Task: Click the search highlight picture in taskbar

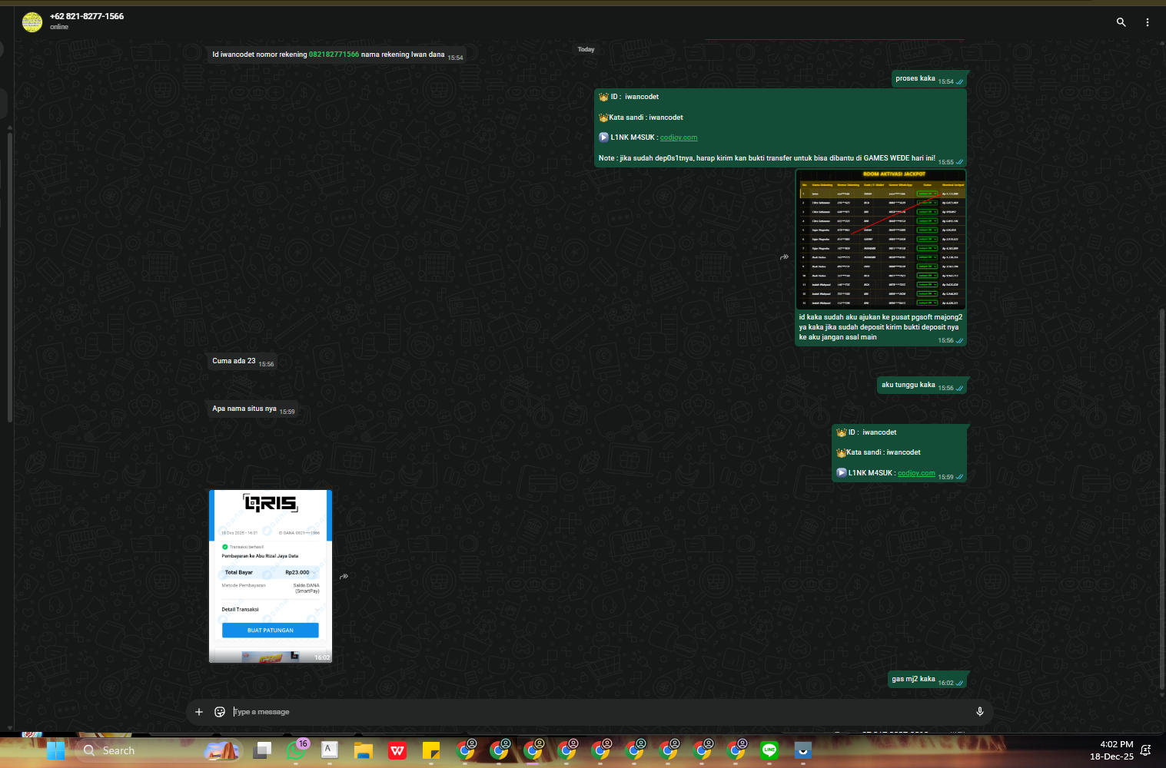Action: point(222,750)
